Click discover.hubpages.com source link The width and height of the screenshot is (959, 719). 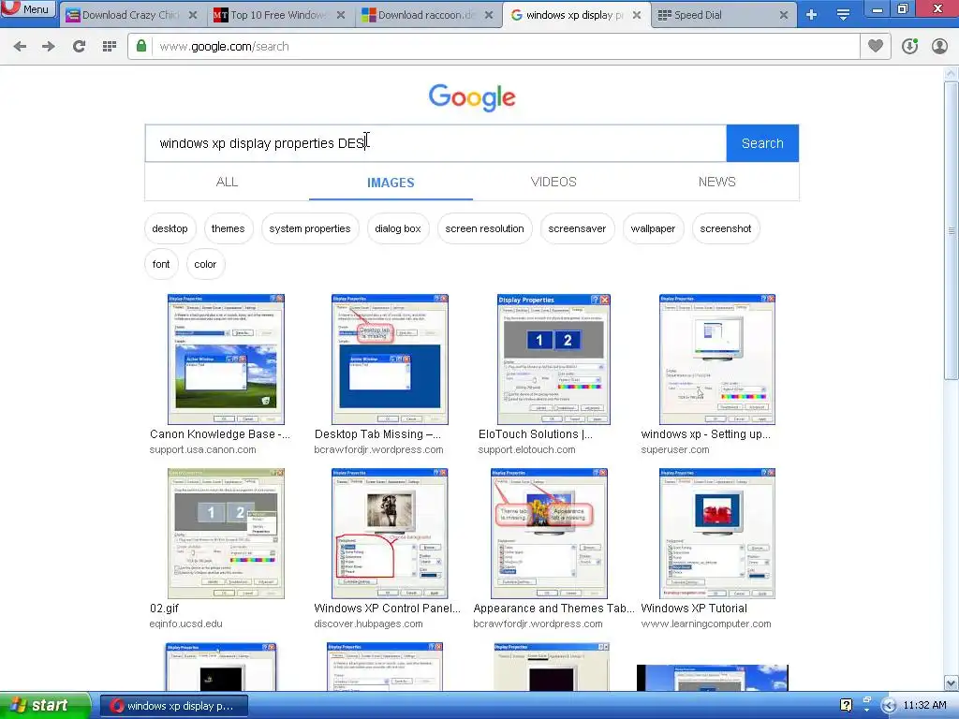coord(368,624)
